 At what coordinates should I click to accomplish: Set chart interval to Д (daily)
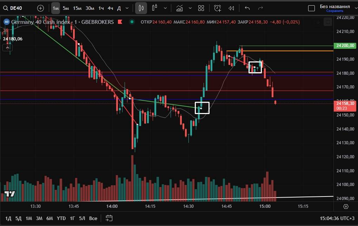119,8
